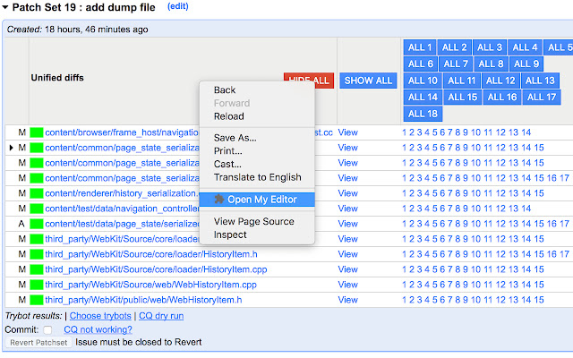The image size is (573, 358).
Task: Click the ALL 18 button
Action: pyautogui.click(x=422, y=114)
